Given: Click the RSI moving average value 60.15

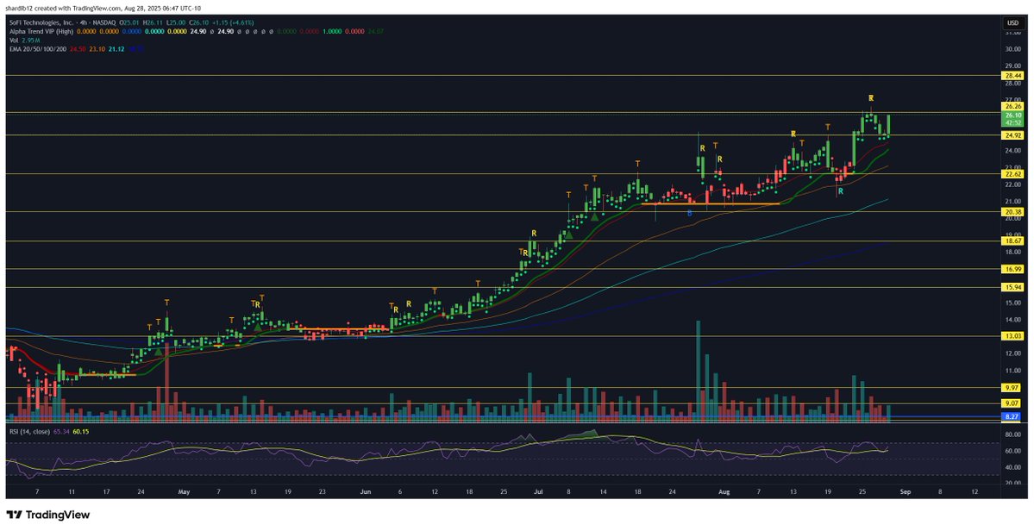Looking at the screenshot, I should click(x=80, y=432).
